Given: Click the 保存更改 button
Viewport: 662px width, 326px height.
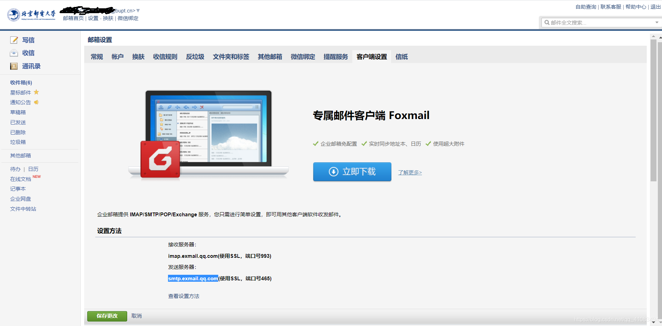Looking at the screenshot, I should [107, 316].
